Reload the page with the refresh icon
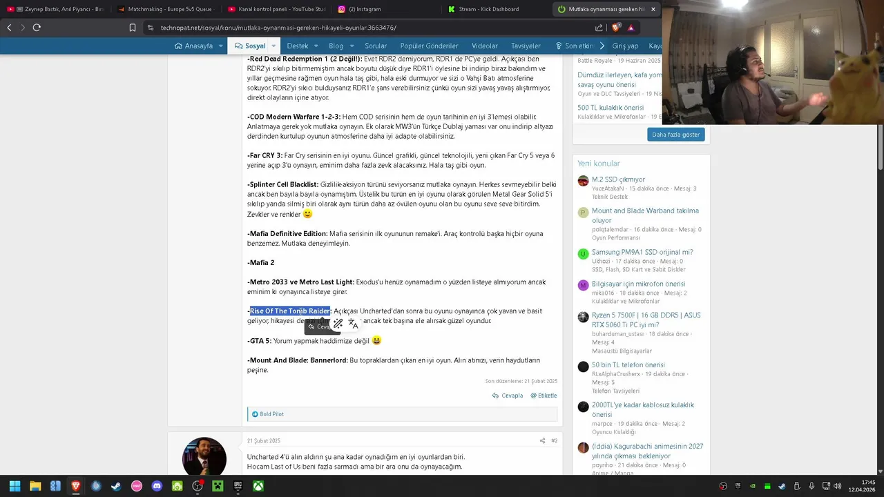The width and height of the screenshot is (884, 497). (x=37, y=28)
